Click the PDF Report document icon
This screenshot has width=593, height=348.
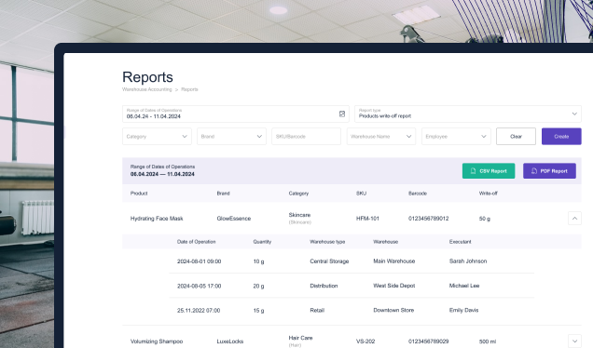point(534,171)
